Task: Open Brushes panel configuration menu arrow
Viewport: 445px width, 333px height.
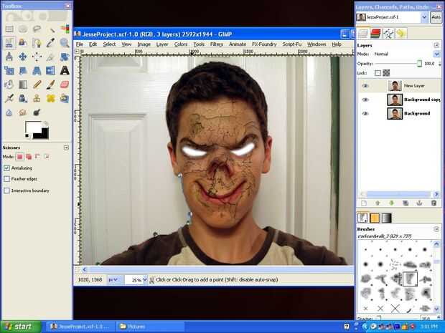Action: [436, 228]
